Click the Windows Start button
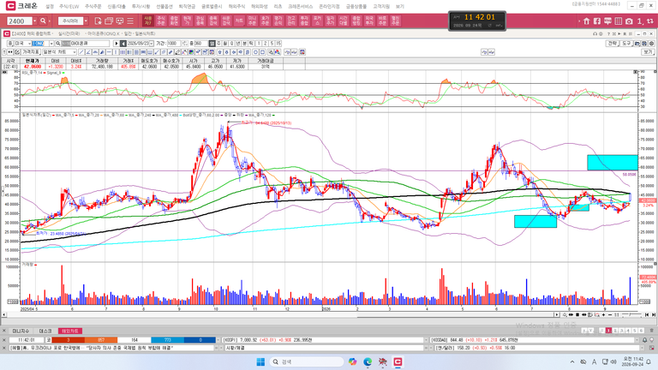This screenshot has height=370, width=658. coord(260,361)
